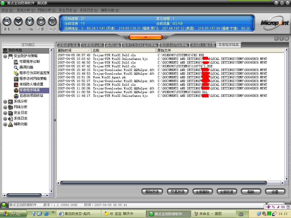Switch to the 程序行为实时监控策略 tab
This screenshot has width=291, height=218.
140,45
